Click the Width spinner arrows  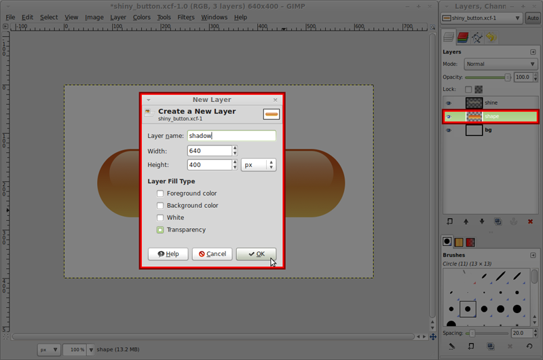pyautogui.click(x=235, y=151)
